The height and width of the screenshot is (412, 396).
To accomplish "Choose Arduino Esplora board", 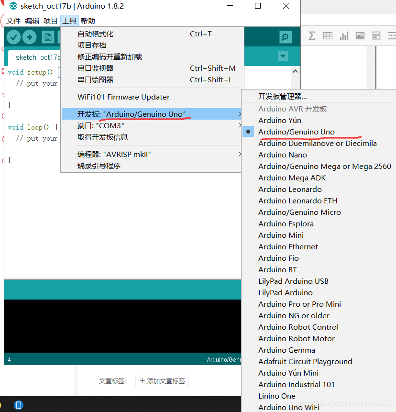I will pyautogui.click(x=319, y=224).
